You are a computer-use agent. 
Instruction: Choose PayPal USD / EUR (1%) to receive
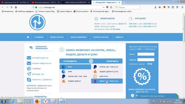click(x=107, y=67)
